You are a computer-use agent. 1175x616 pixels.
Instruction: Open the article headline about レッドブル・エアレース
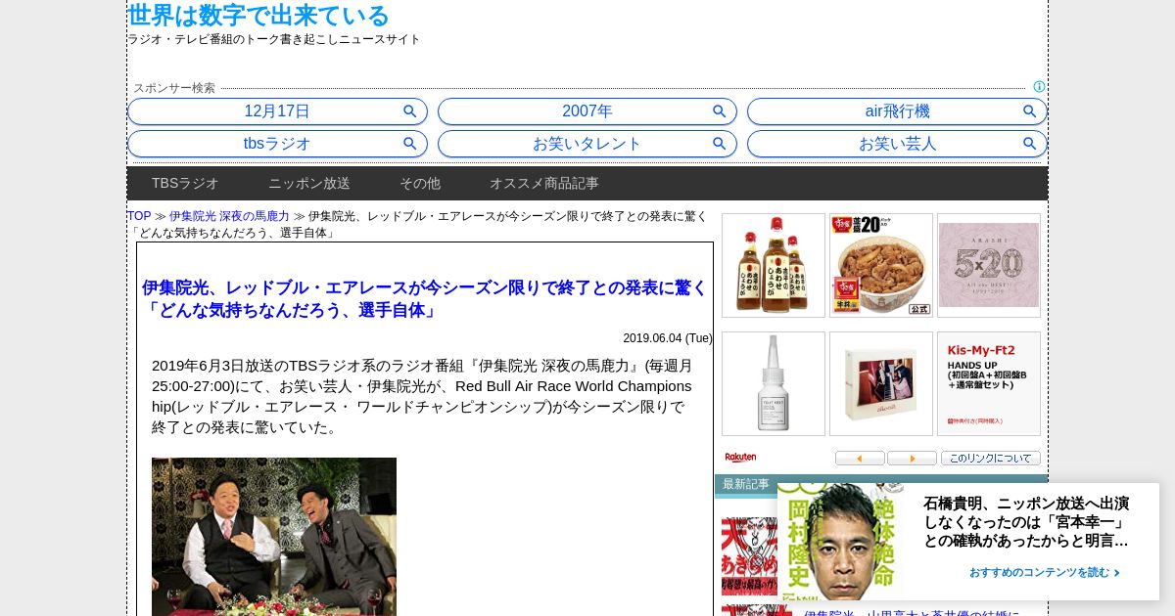[x=424, y=299]
